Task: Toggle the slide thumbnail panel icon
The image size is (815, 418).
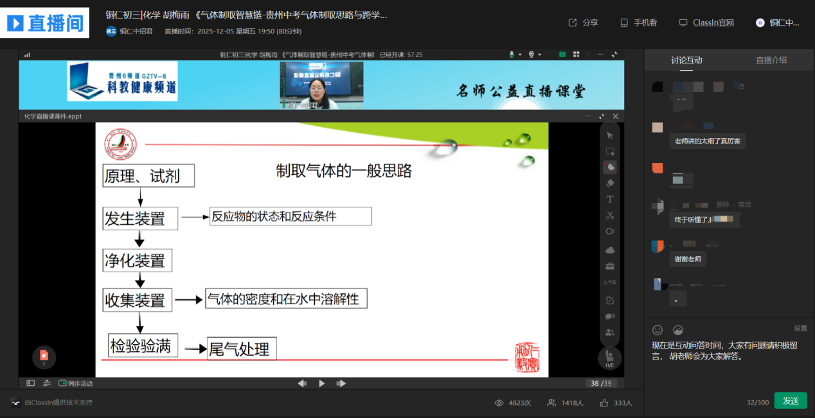Action: pyautogui.click(x=31, y=383)
